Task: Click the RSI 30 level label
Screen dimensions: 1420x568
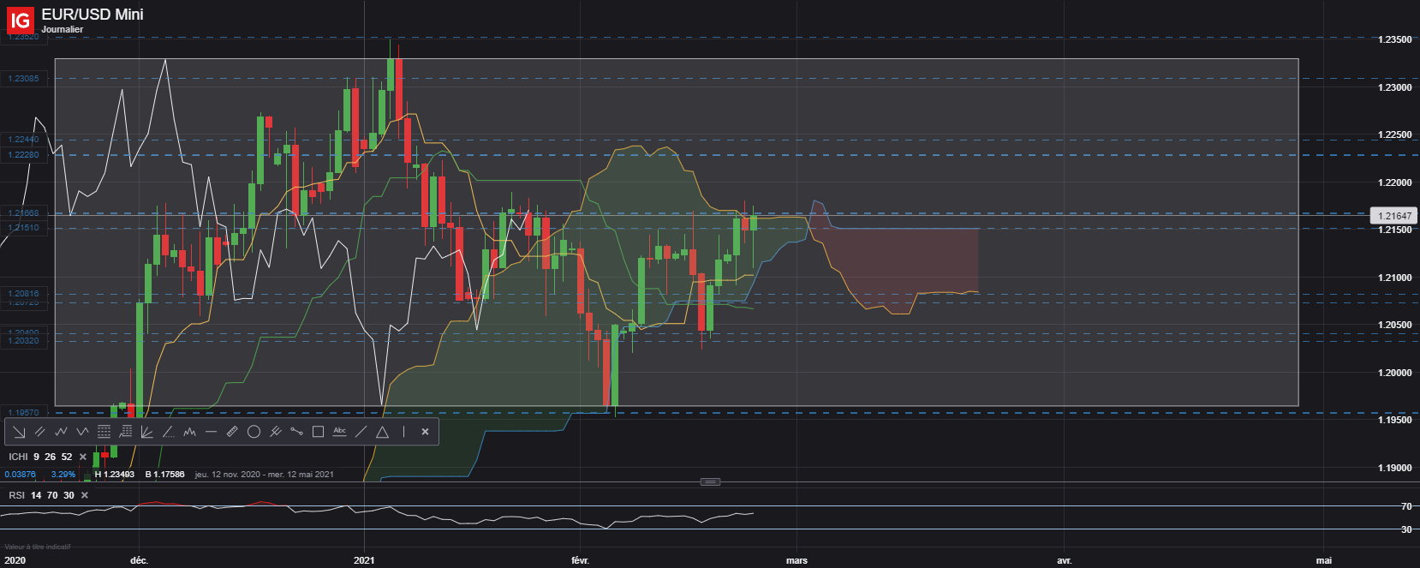Action: pos(1406,529)
